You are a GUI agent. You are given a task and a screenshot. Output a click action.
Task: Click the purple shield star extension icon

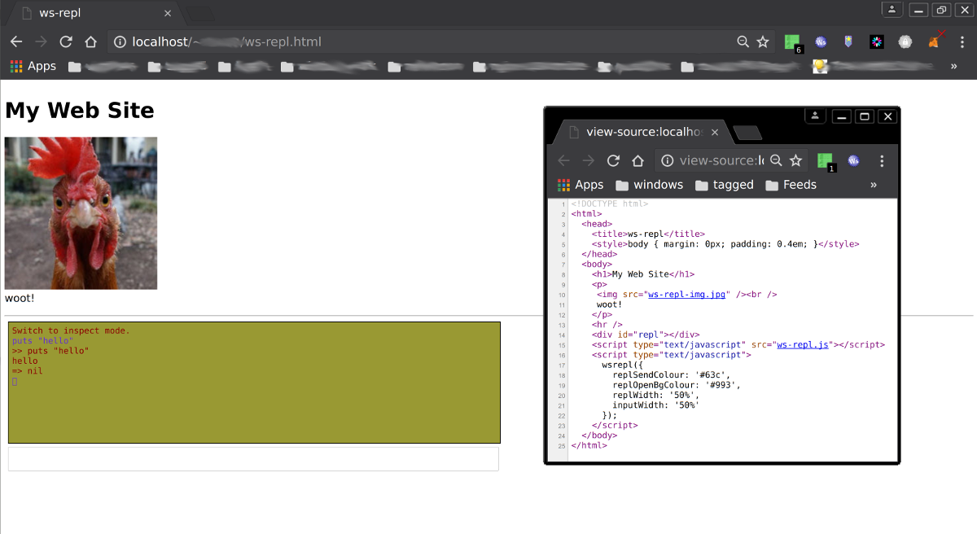pyautogui.click(x=848, y=42)
